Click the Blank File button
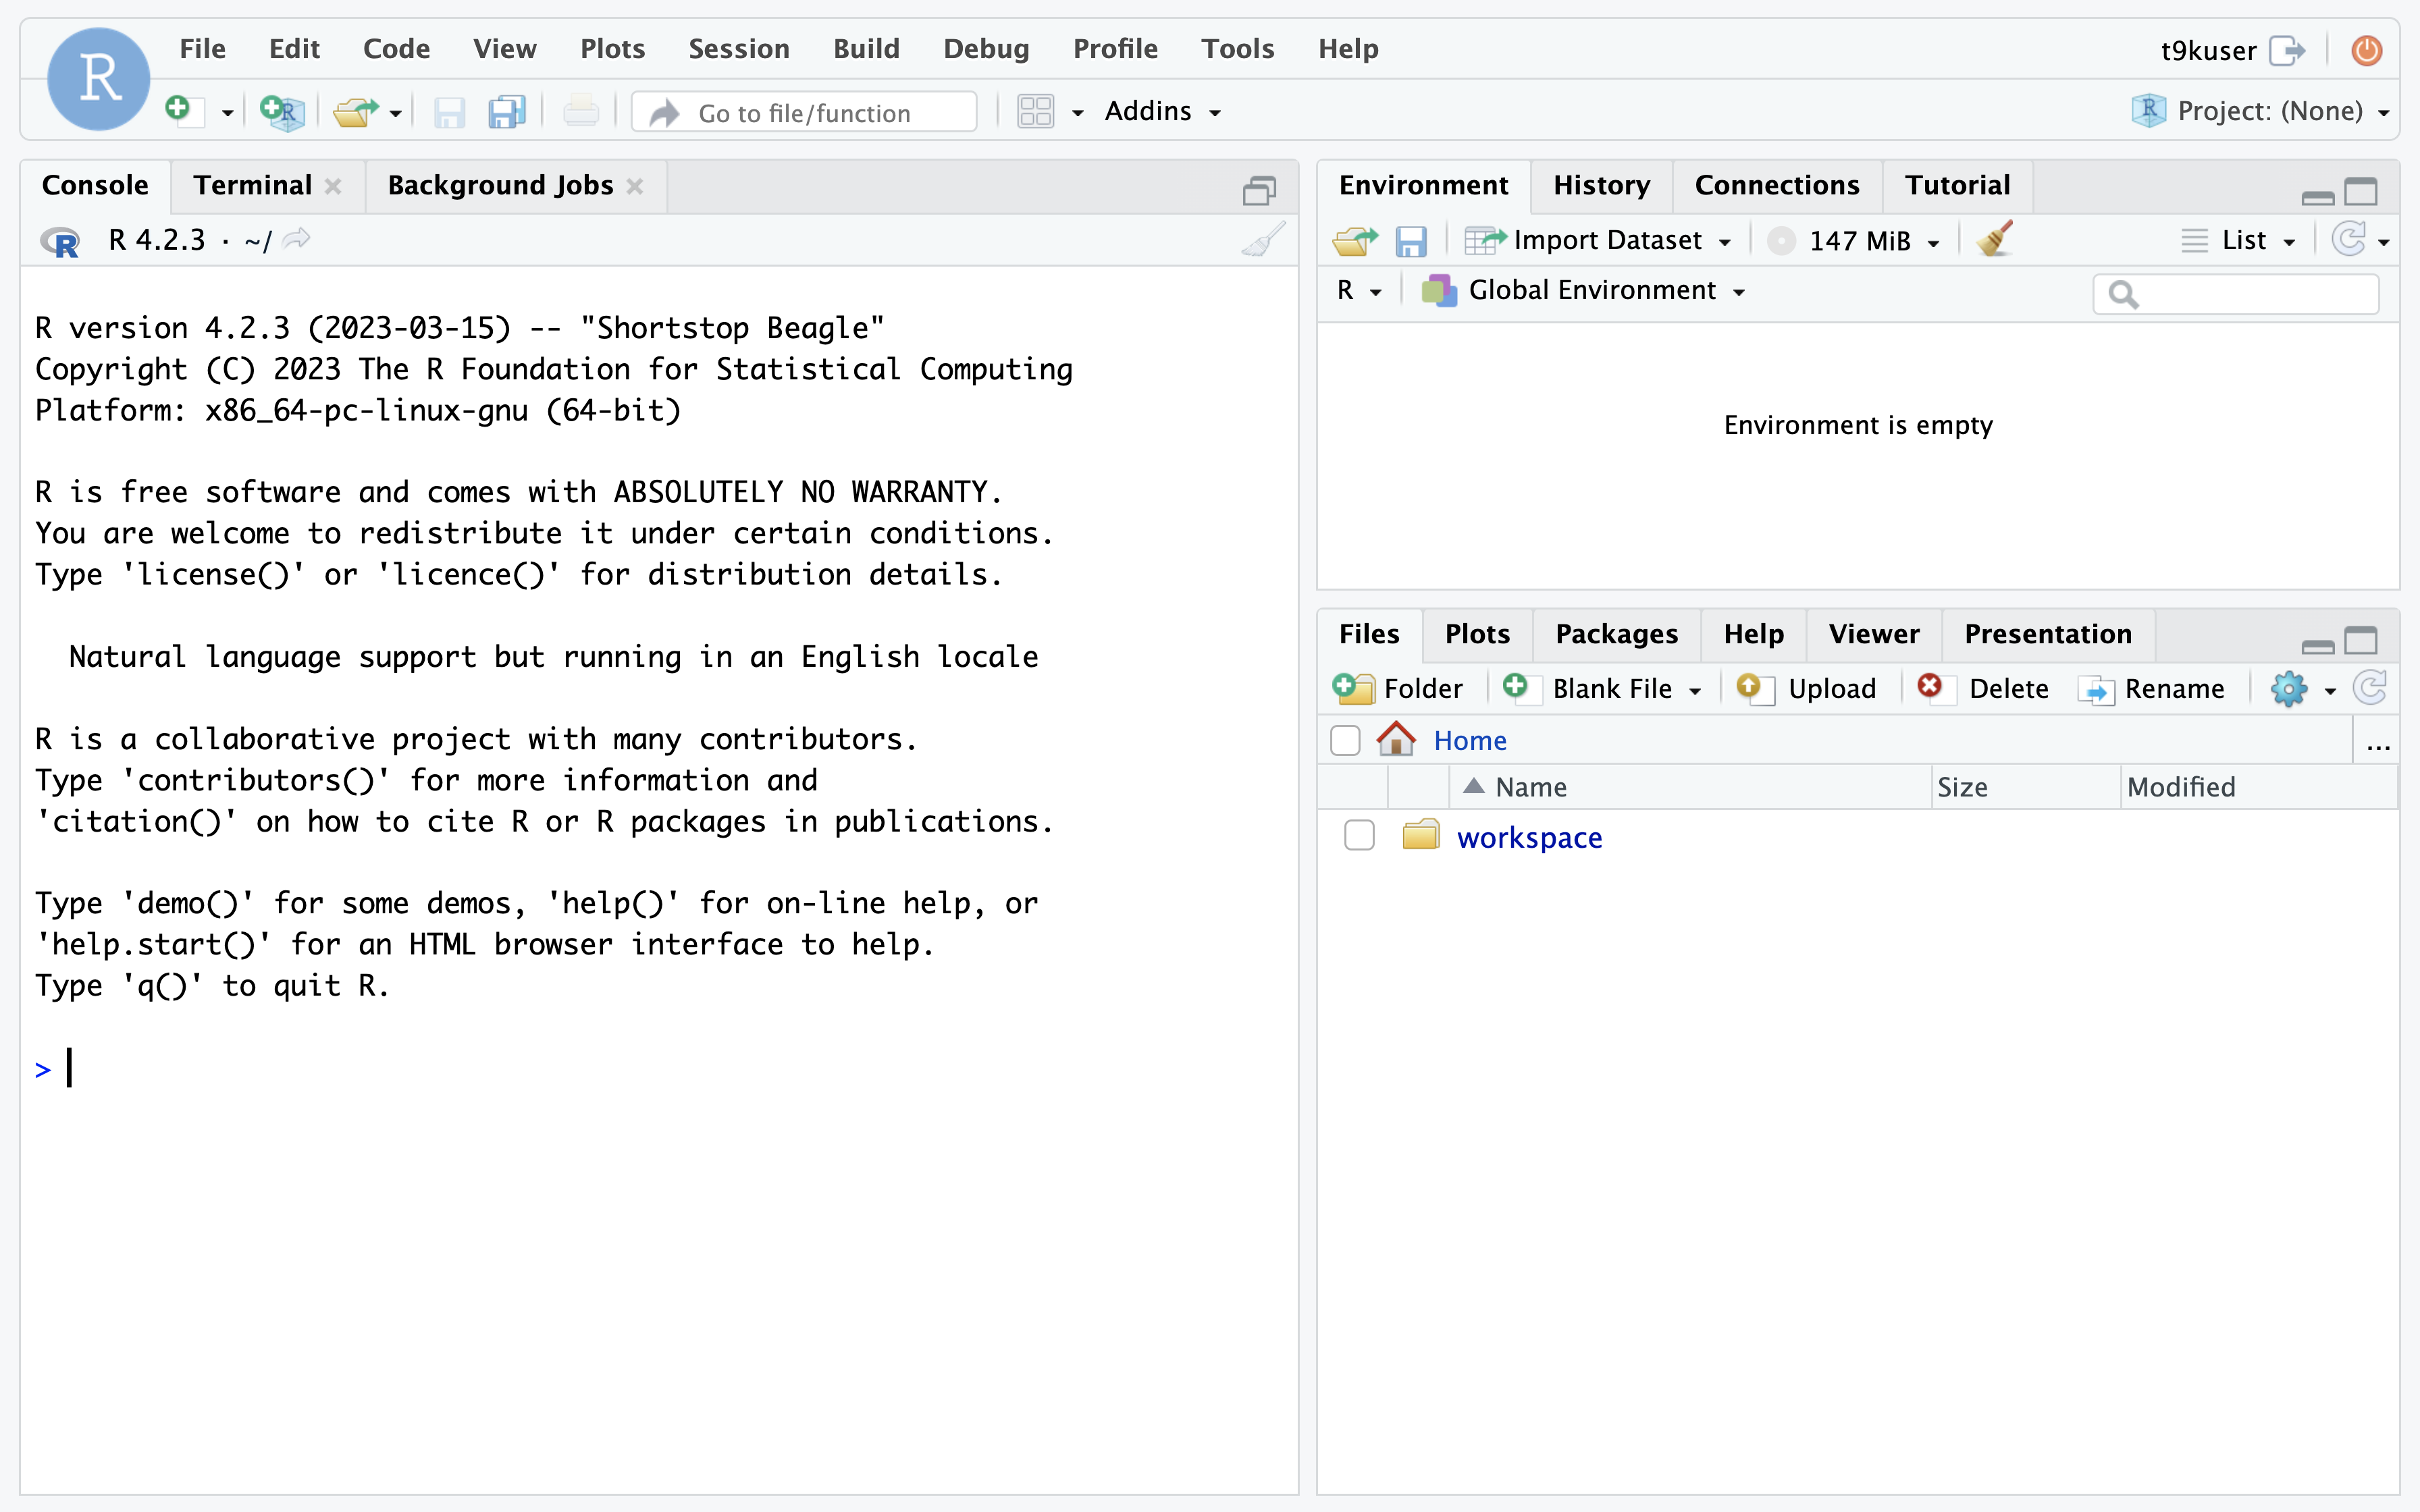This screenshot has width=2420, height=1512. click(x=1603, y=688)
